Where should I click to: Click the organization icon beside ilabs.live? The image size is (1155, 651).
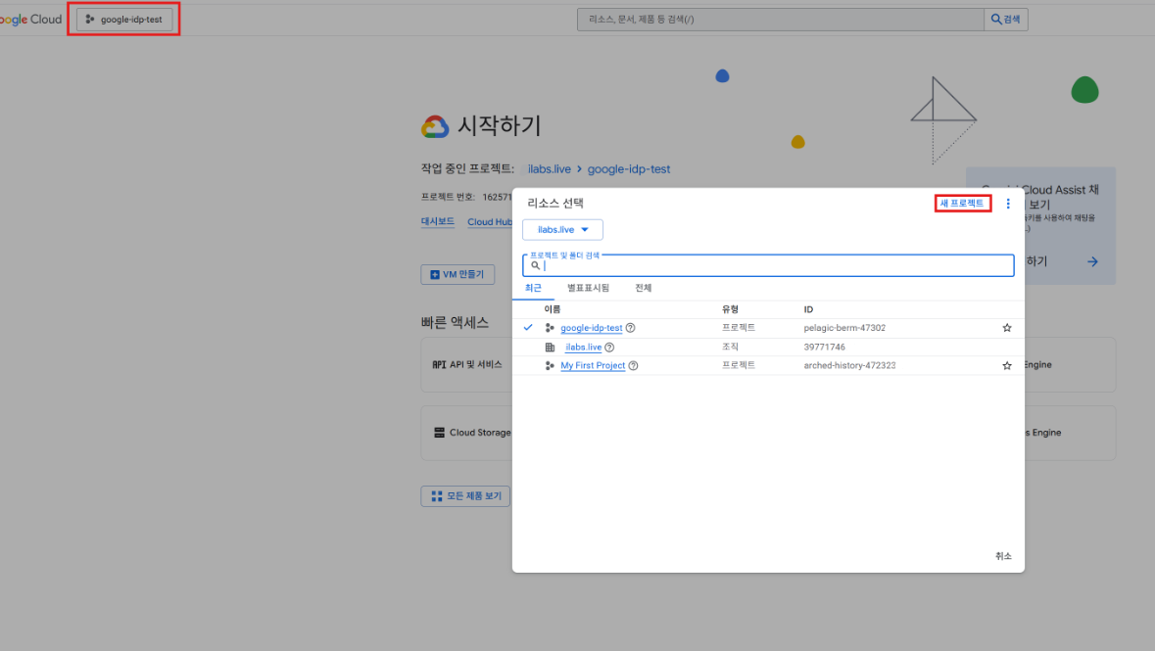click(x=550, y=347)
